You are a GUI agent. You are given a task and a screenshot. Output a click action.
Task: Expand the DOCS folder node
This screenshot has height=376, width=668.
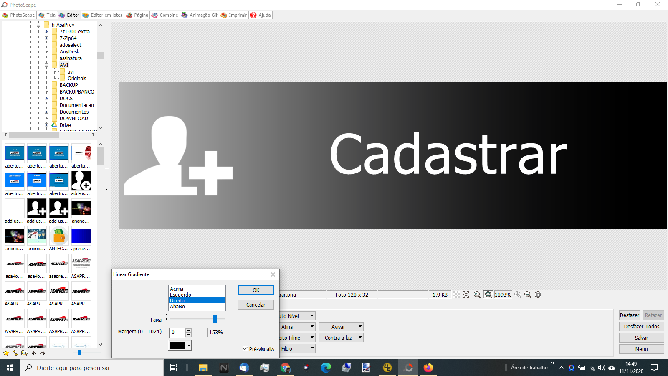(47, 99)
